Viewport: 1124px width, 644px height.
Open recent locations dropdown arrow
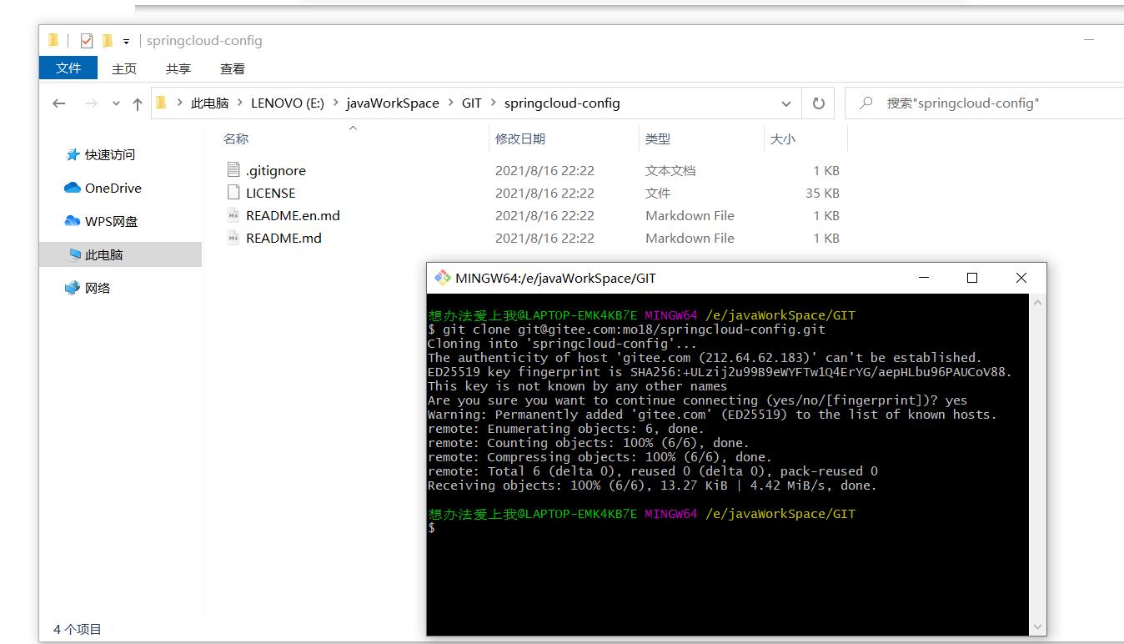point(116,104)
